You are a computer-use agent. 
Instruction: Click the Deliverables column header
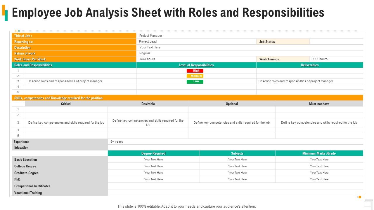[310, 65]
